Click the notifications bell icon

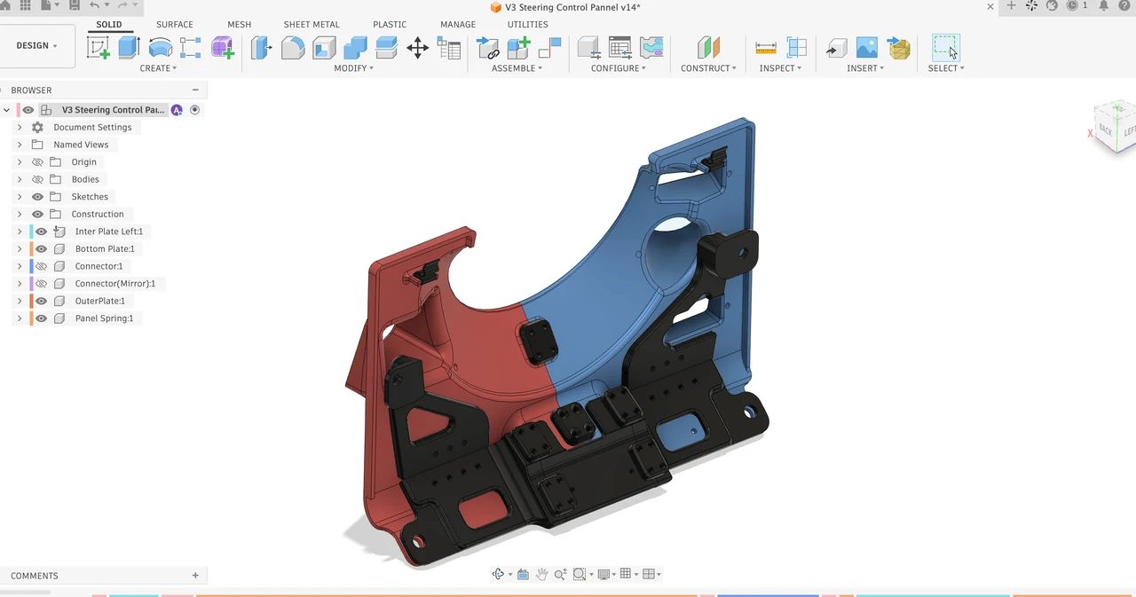[1104, 5]
